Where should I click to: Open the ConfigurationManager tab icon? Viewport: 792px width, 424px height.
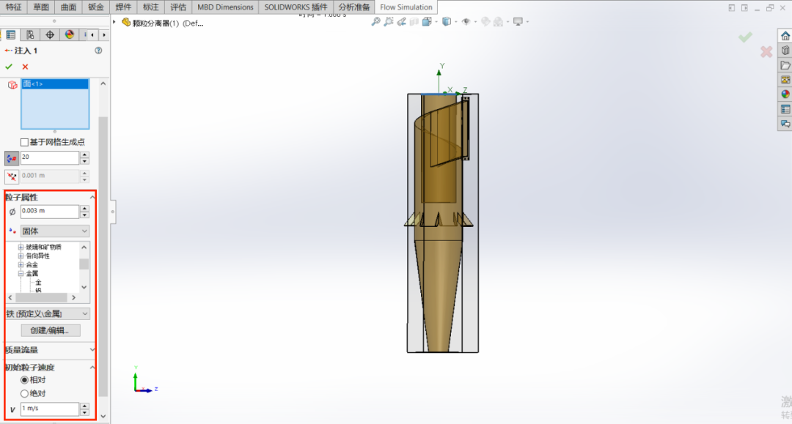30,35
